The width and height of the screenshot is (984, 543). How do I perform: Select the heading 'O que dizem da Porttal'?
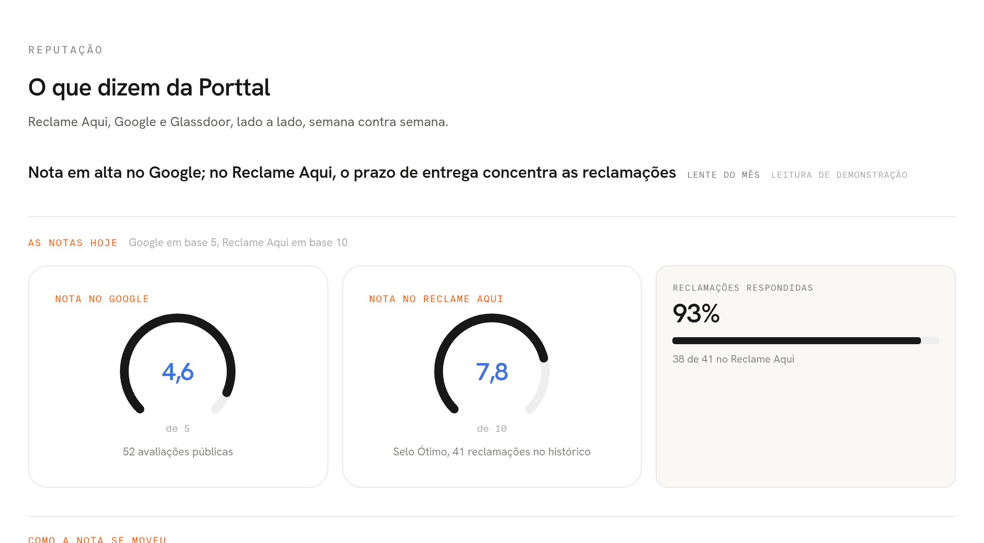[x=149, y=88]
